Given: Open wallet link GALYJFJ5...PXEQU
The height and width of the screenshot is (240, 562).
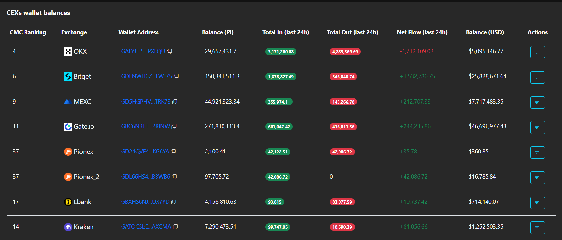Looking at the screenshot, I should (x=143, y=51).
